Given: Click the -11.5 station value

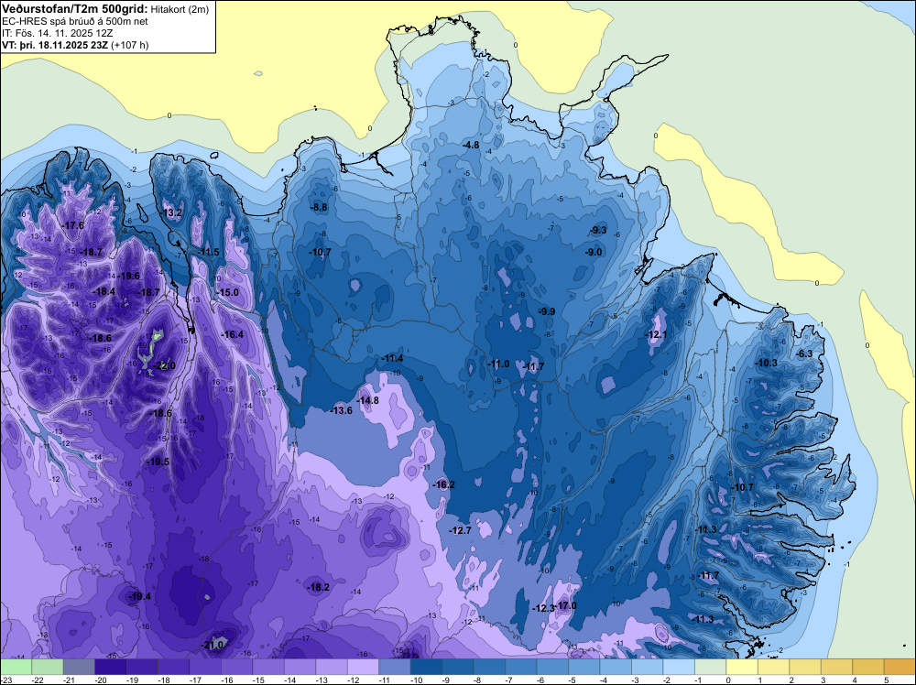Looking at the screenshot, I should [x=209, y=252].
